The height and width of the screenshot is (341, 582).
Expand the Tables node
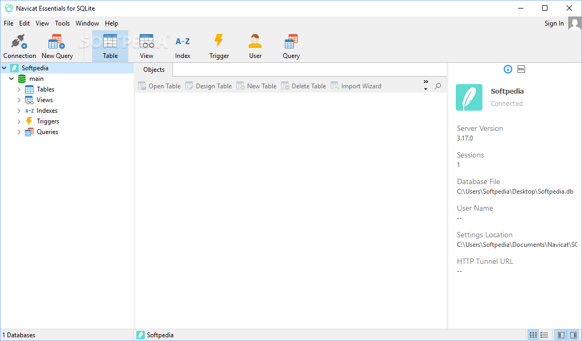point(19,89)
